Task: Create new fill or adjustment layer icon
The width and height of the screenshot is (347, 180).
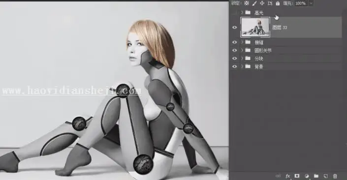Action: point(307,176)
